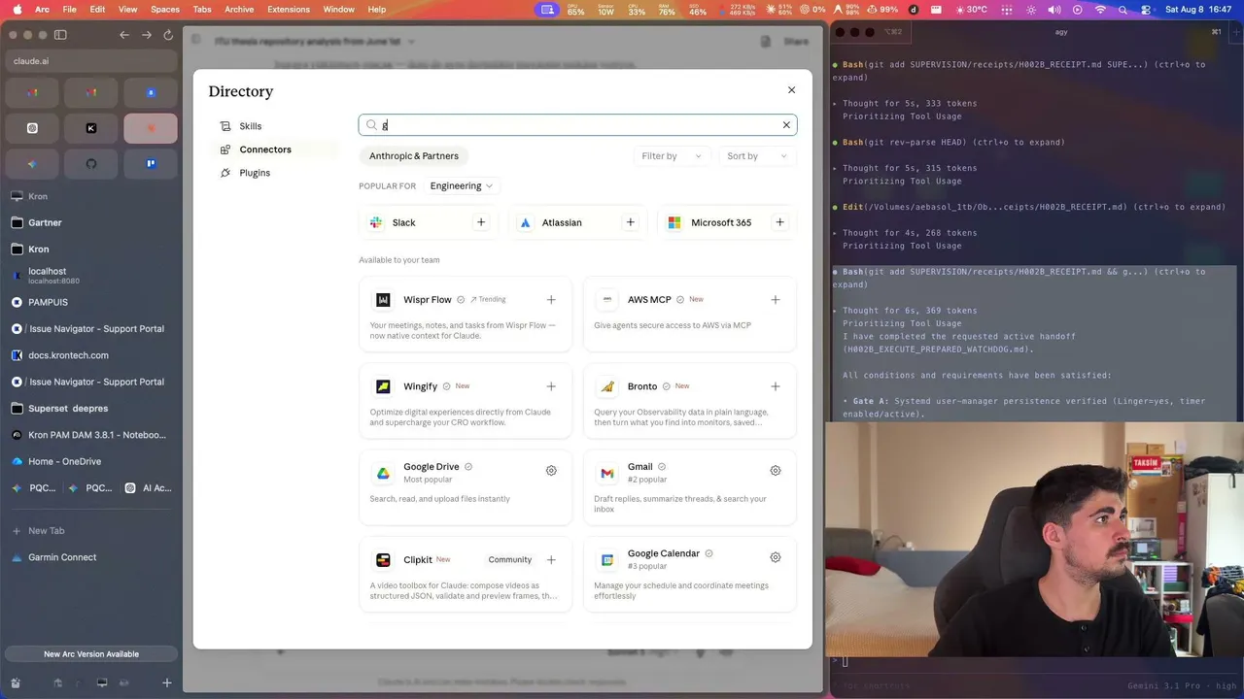1244x699 pixels.
Task: Add the Microsoft 365 connector
Action: pos(779,222)
